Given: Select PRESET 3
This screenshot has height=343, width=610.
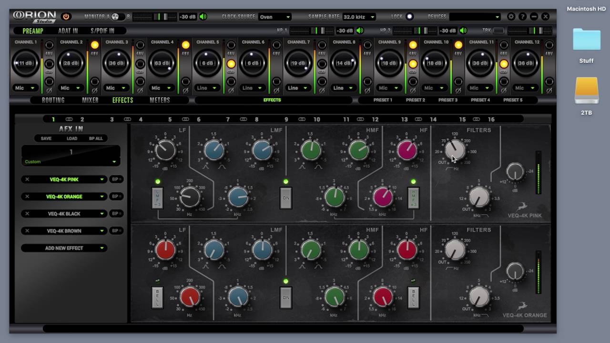Looking at the screenshot, I should pyautogui.click(x=448, y=100).
